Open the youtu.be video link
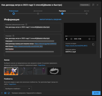The height and width of the screenshot is (96, 102). (76, 46)
